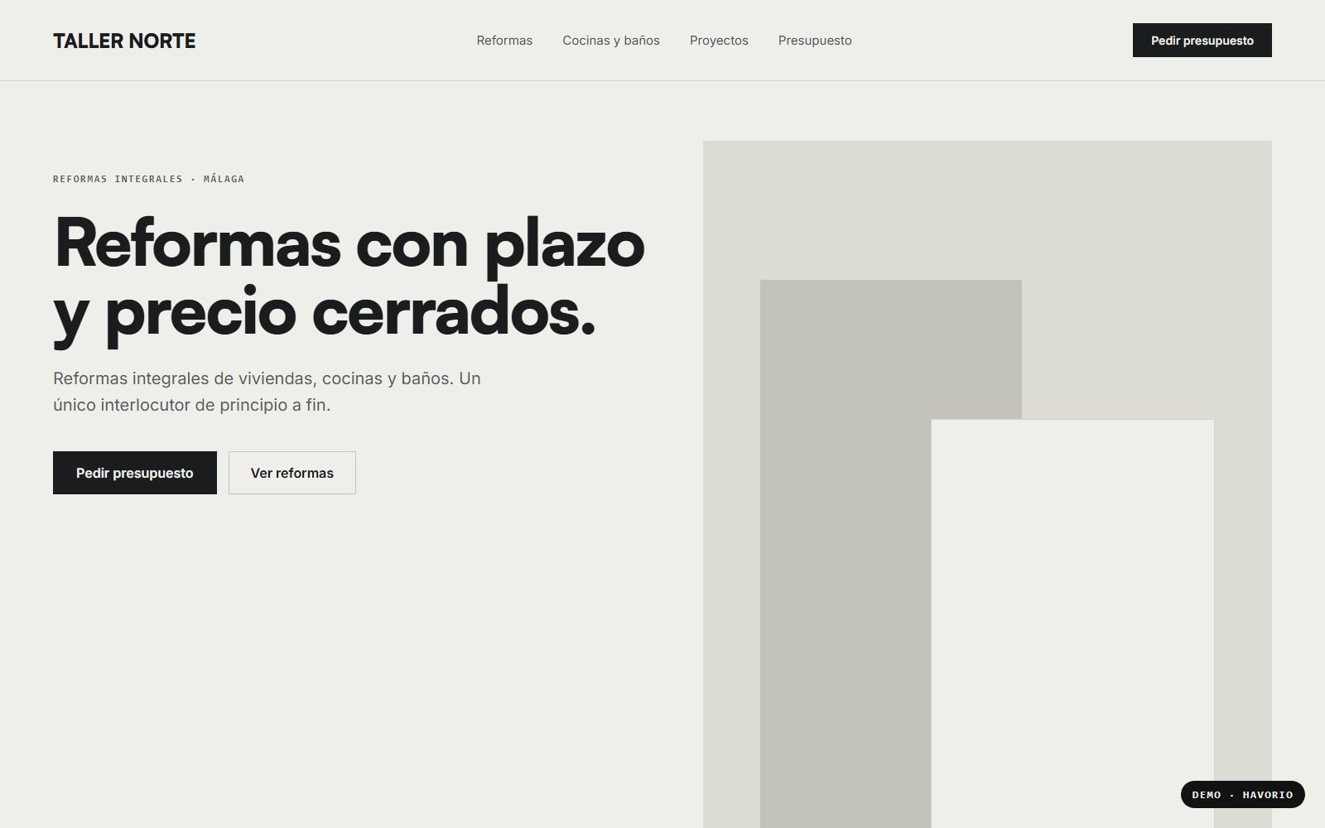This screenshot has width=1325, height=828.
Task: Go to Cocinas y baños section
Action: coord(611,41)
